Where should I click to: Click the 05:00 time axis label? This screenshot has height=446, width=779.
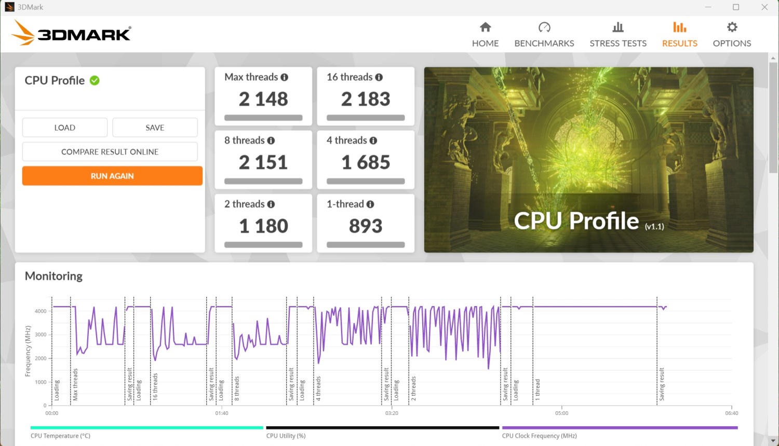(561, 413)
